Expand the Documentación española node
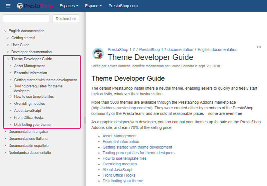 point(5,146)
